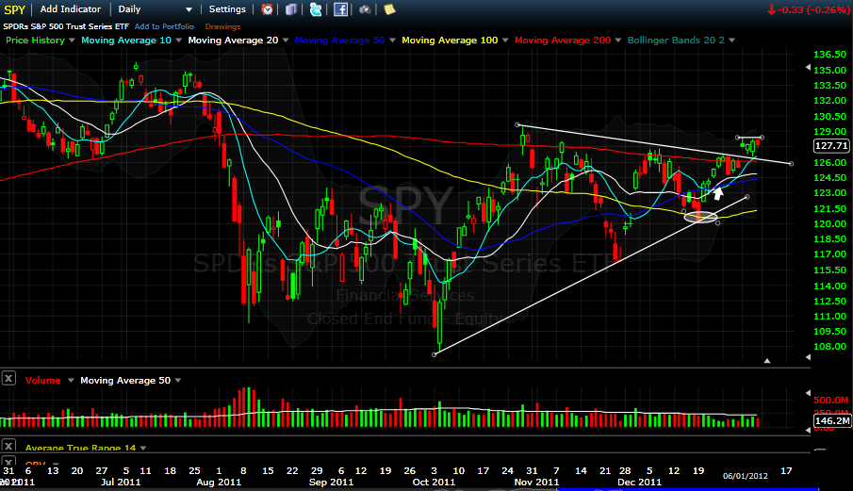Expand the Moving Average 10 dropdown arrow
The height and width of the screenshot is (491, 853).
[x=178, y=41]
